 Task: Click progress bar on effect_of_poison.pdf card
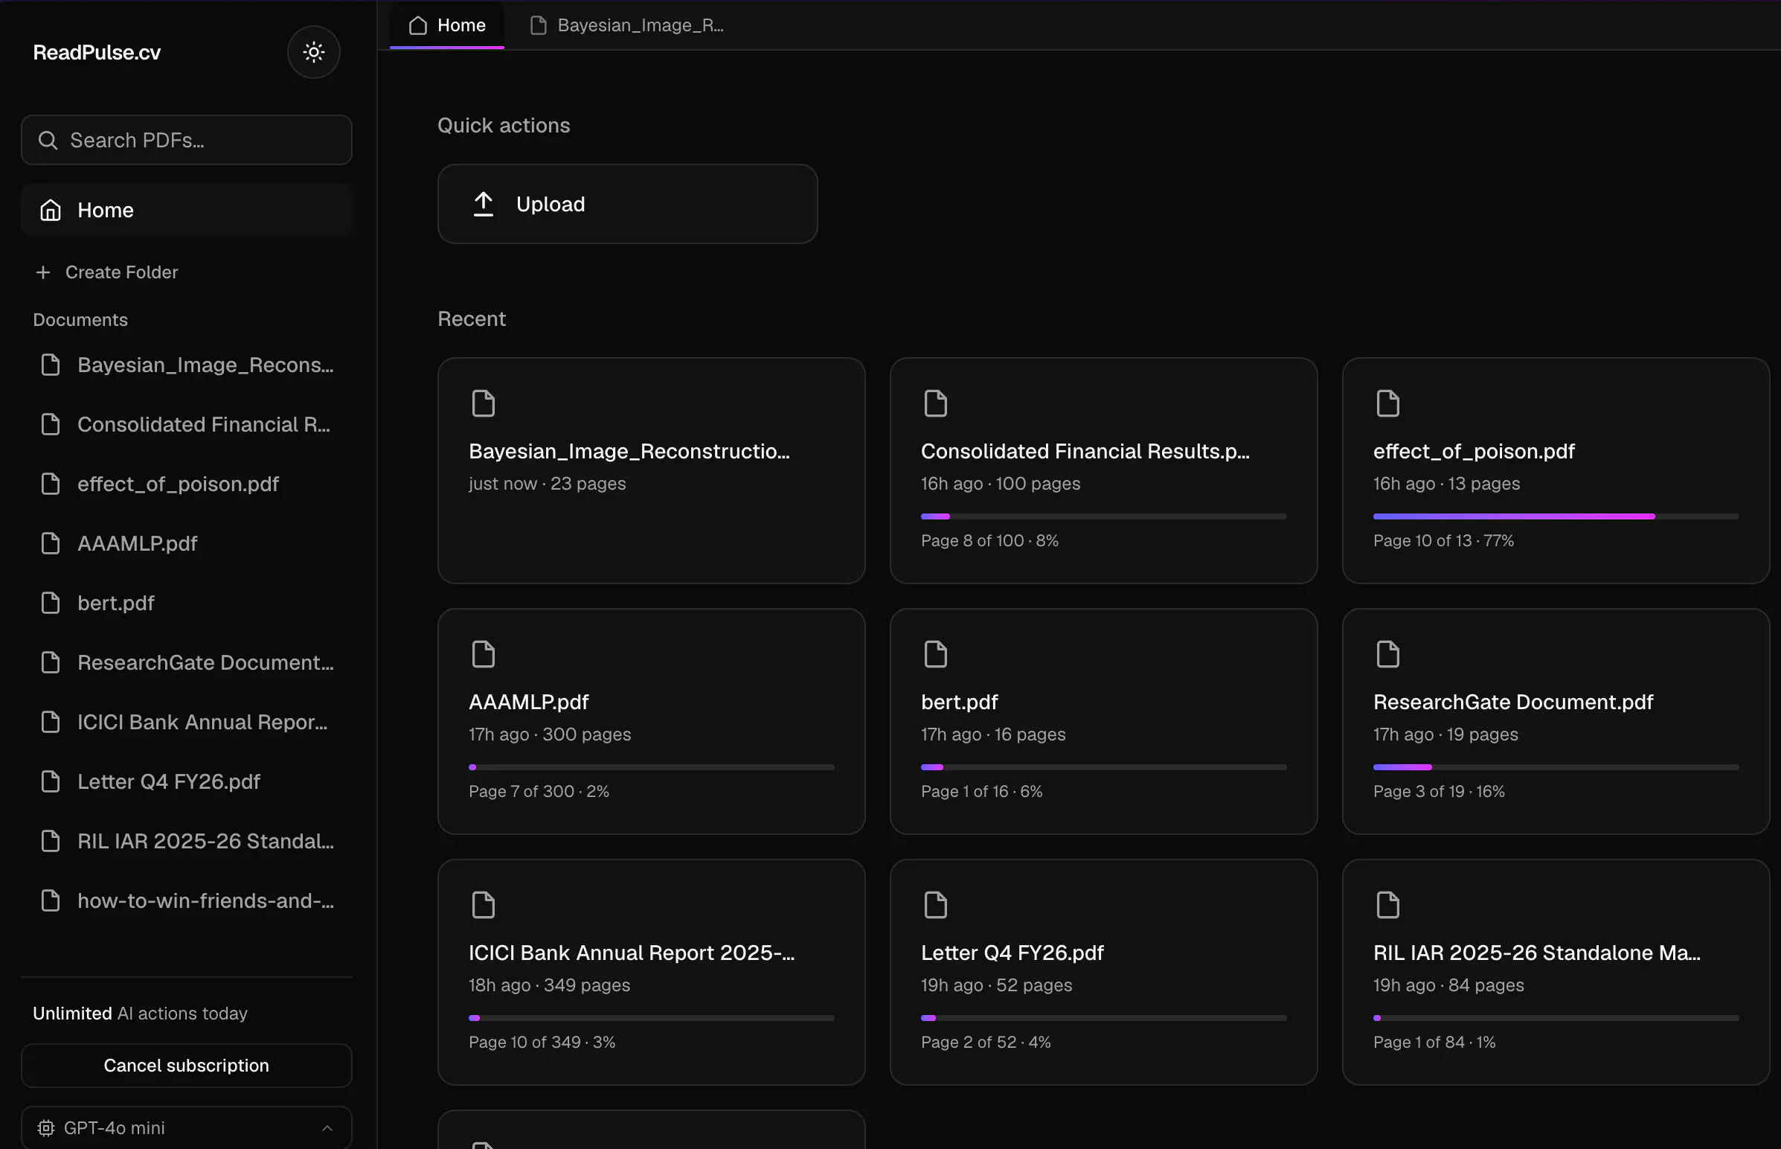coord(1556,516)
